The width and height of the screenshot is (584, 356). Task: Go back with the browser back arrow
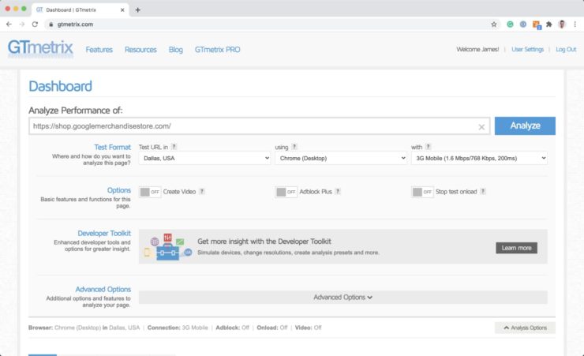(9, 24)
